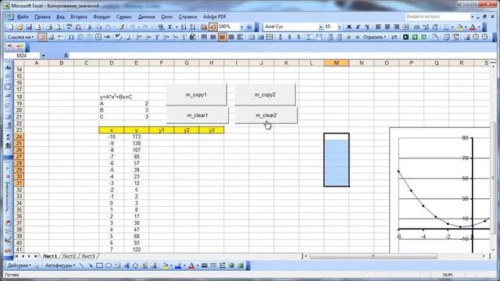The width and height of the screenshot is (500, 281).
Task: Increase decimal places icon
Action: 425,27
